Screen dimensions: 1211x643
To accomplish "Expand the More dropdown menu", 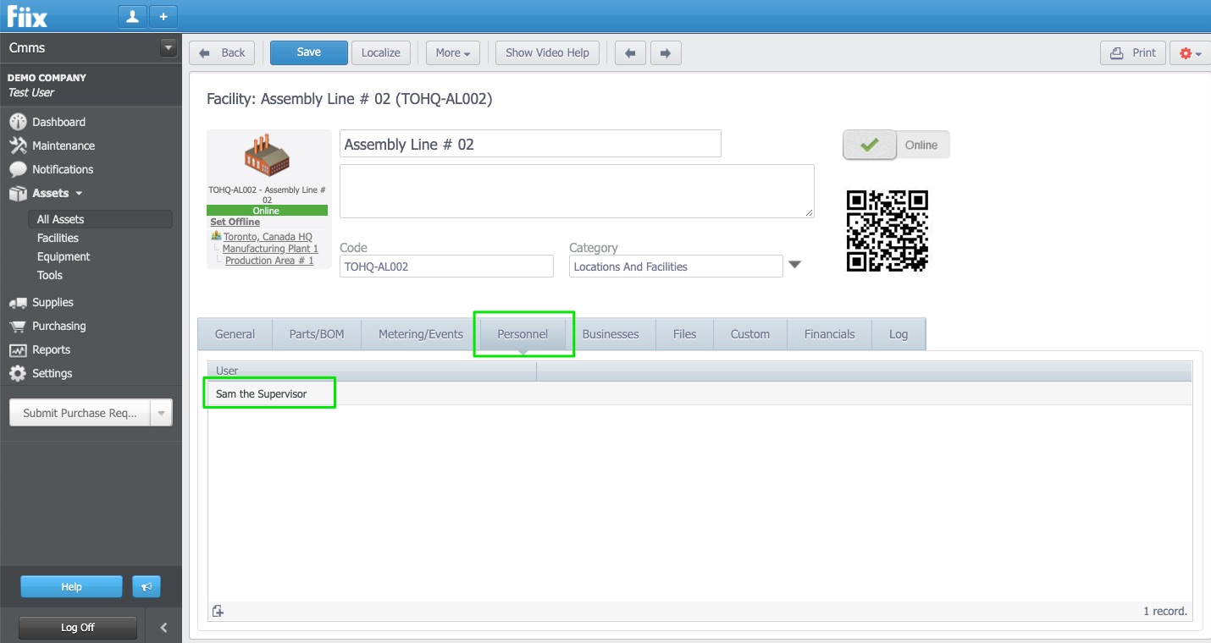I will [x=452, y=52].
